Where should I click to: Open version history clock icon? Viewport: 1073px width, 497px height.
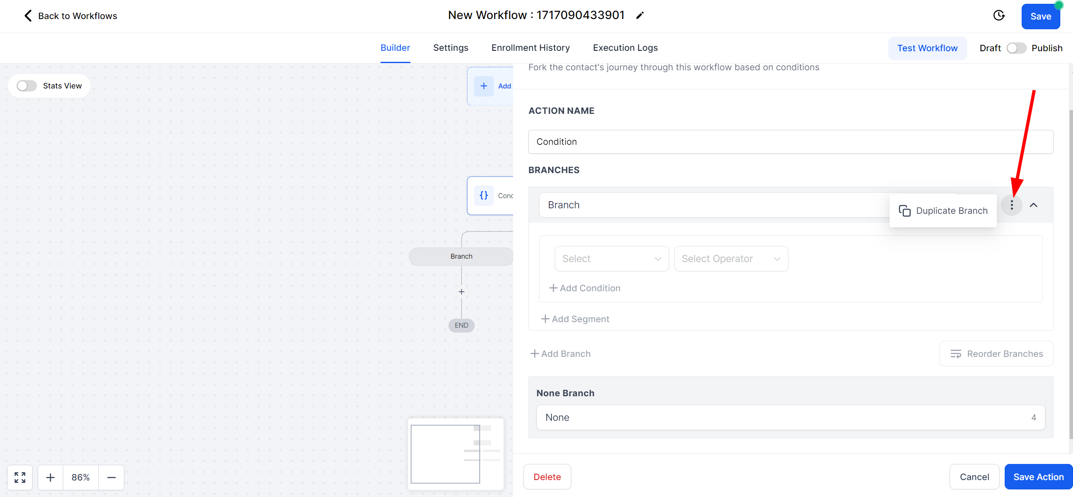(x=999, y=16)
